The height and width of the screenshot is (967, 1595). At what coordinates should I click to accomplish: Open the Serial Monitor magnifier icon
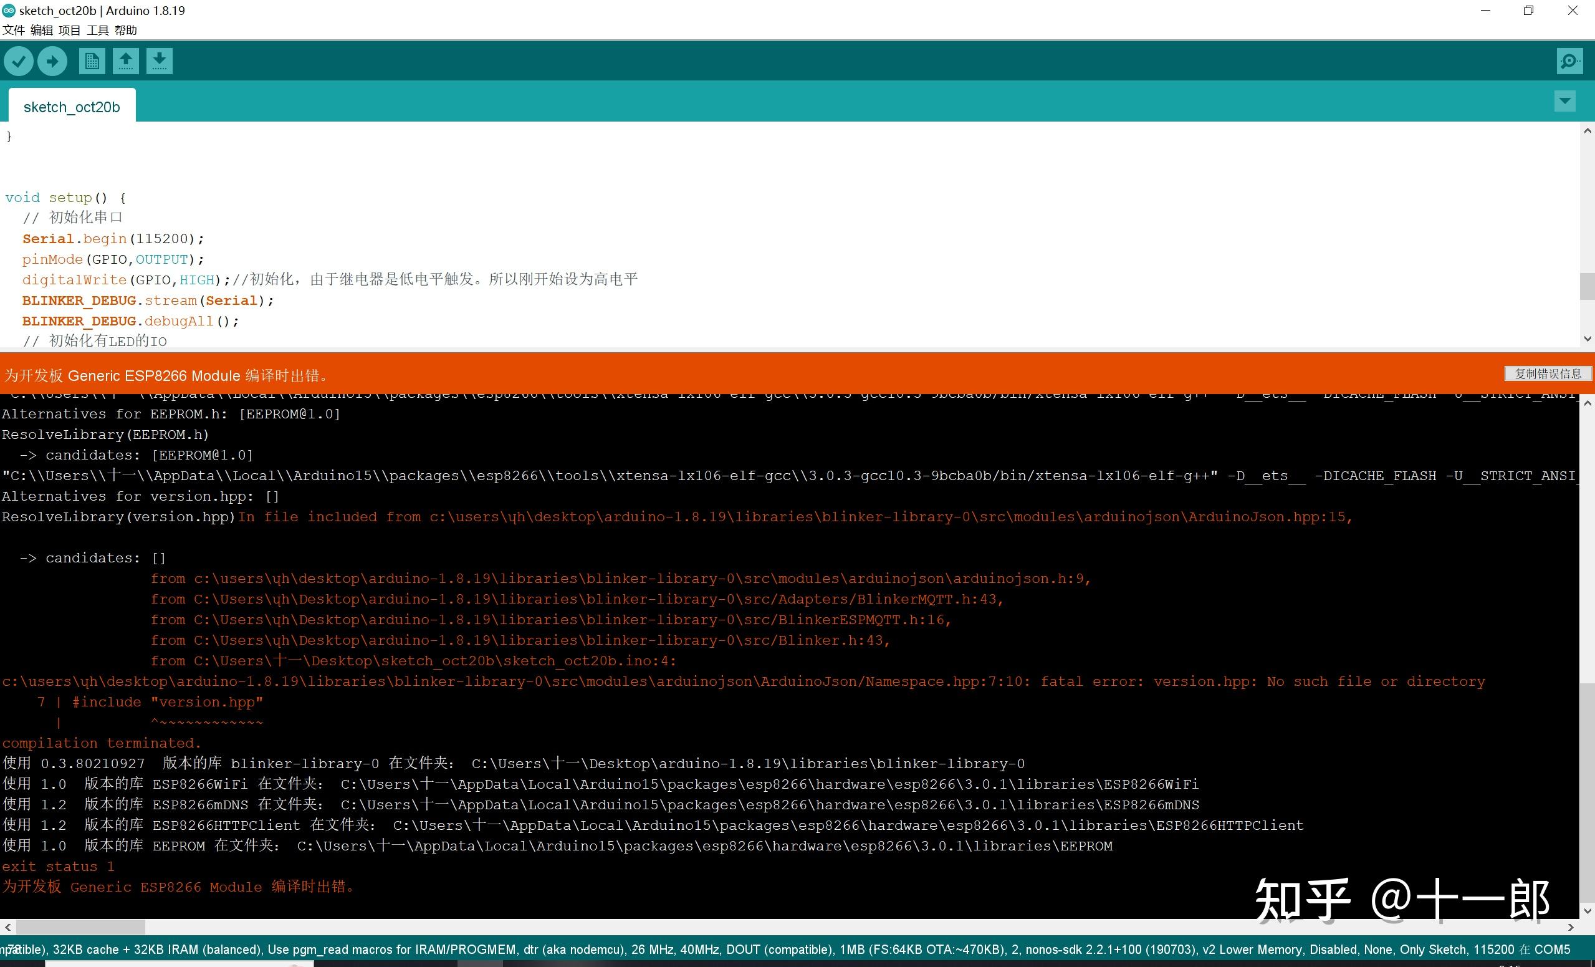click(x=1569, y=62)
